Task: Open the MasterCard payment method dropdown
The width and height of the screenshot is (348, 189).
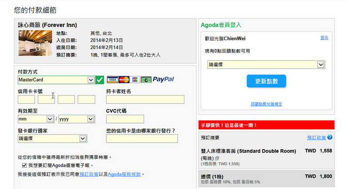Action: [x=57, y=80]
